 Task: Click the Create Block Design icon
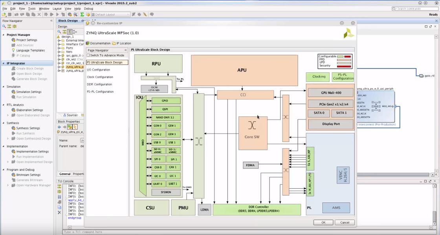[13, 68]
